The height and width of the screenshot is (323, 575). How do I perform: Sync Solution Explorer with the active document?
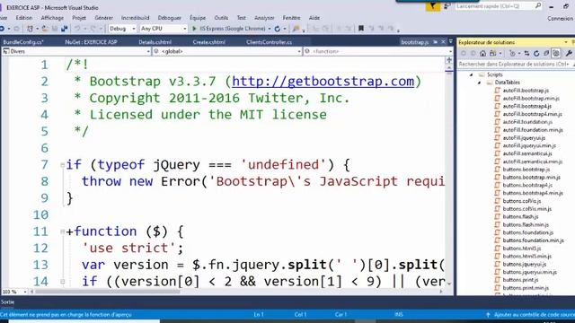click(526, 54)
